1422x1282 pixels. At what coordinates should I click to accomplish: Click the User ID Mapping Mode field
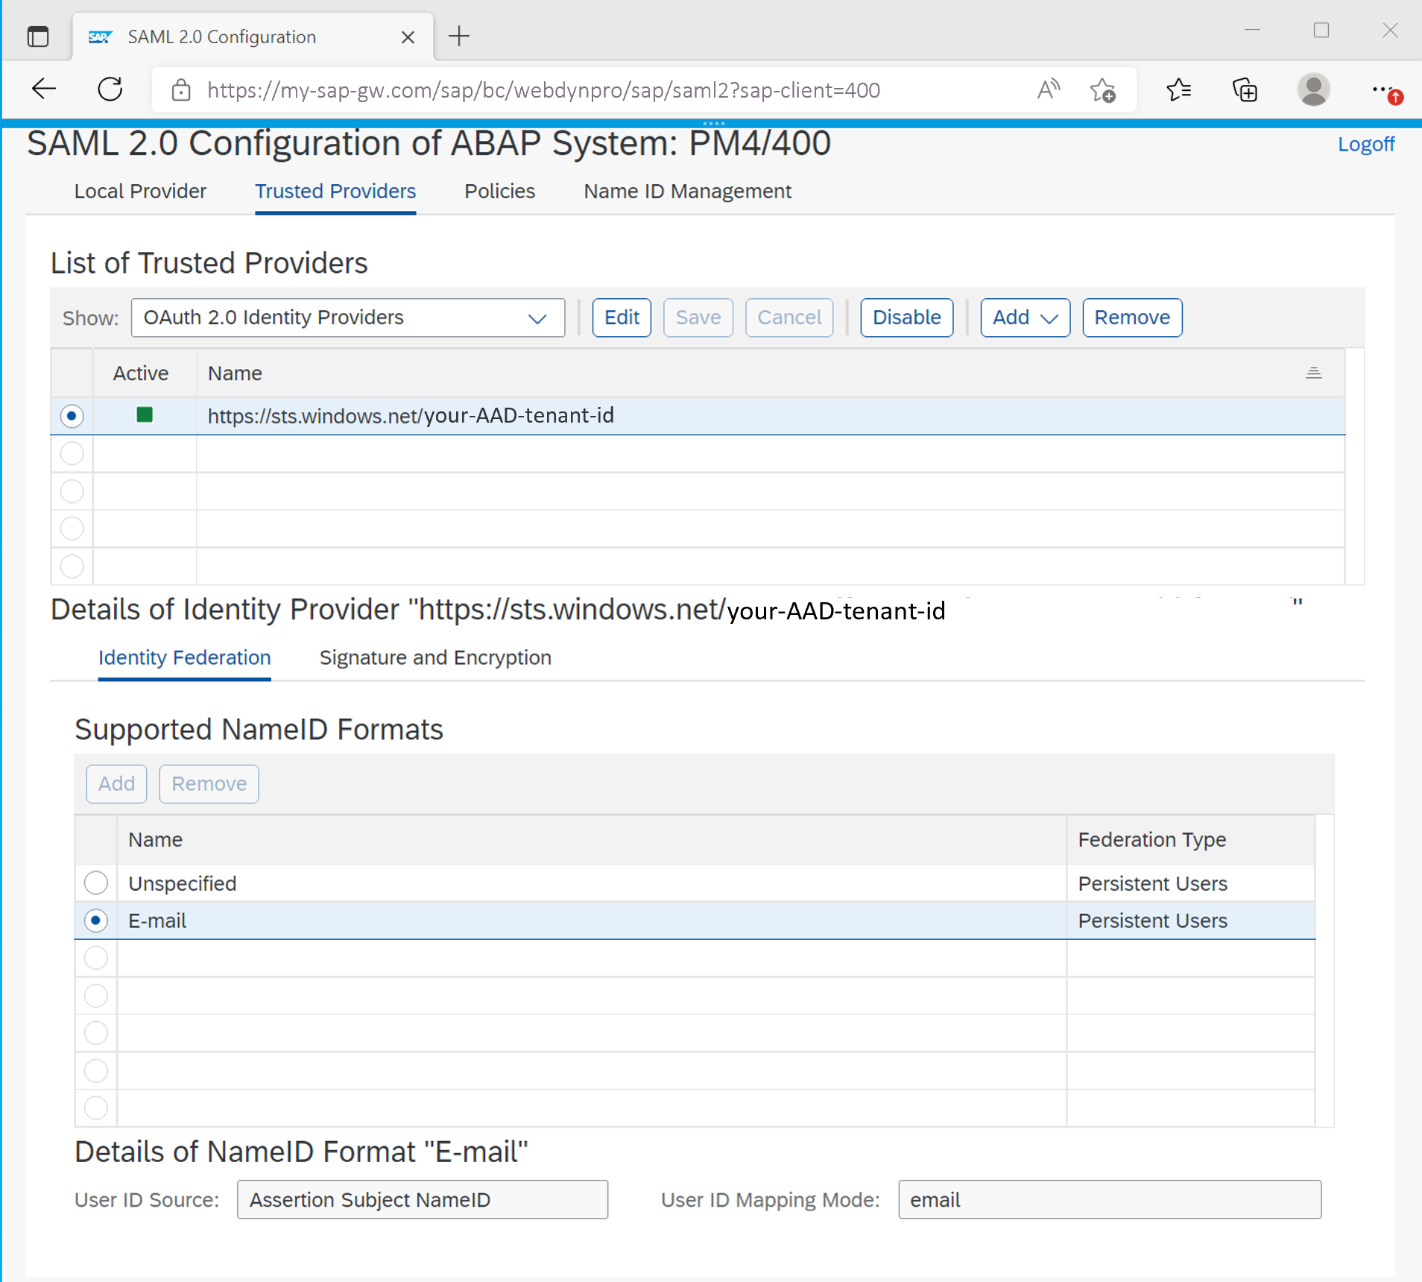1110,1199
